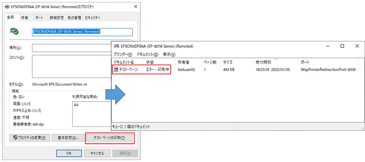This screenshot has height=162, width=365.
Task: Open the 色の管理 tab
Action: pos(74,18)
